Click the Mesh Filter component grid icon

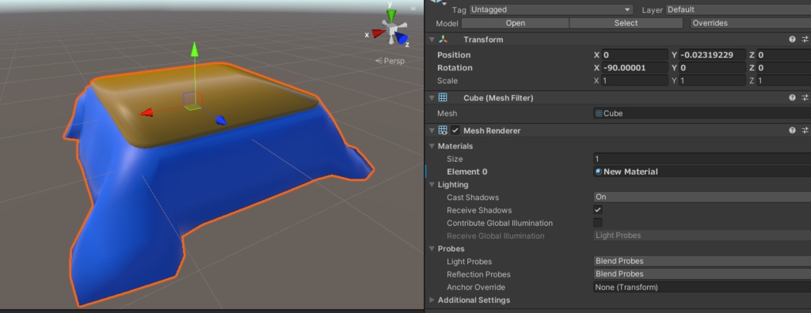[x=443, y=98]
